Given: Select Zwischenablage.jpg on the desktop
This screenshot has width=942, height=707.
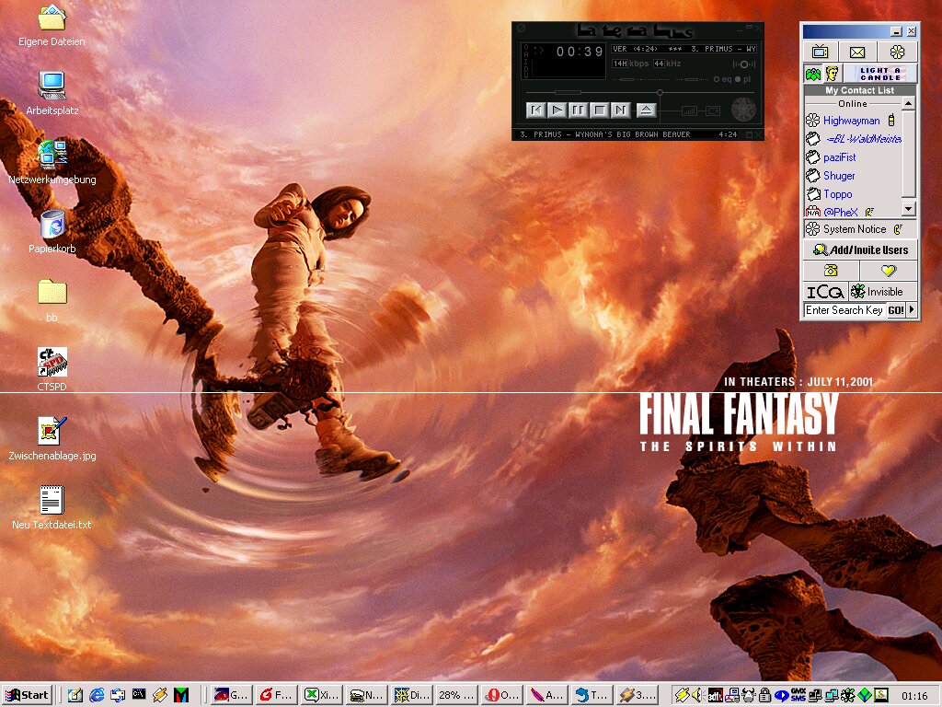Looking at the screenshot, I should (52, 439).
